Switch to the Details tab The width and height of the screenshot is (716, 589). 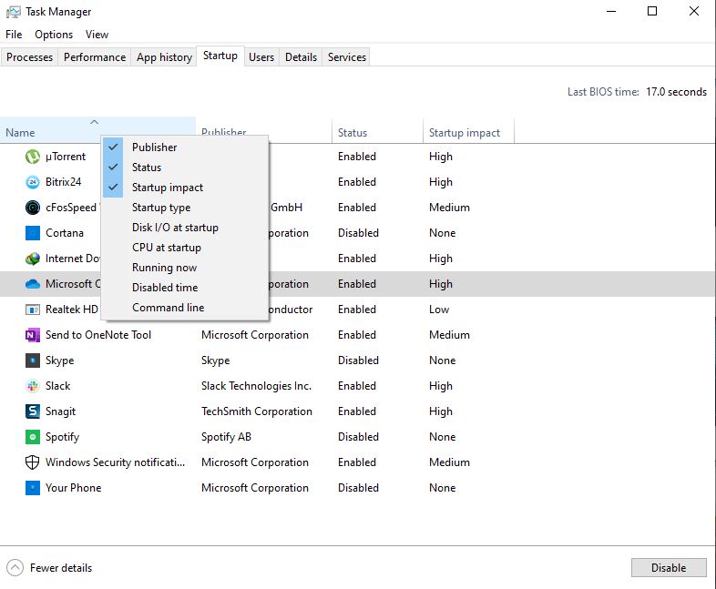pyautogui.click(x=301, y=57)
